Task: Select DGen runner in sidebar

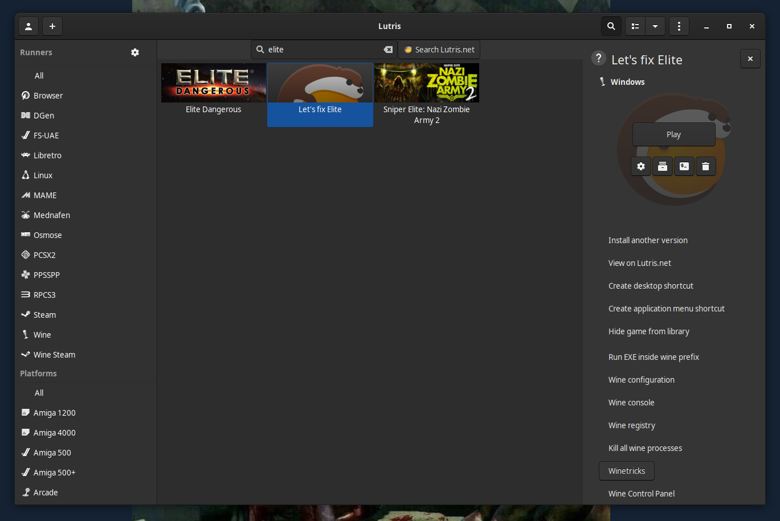Action: pos(85,116)
